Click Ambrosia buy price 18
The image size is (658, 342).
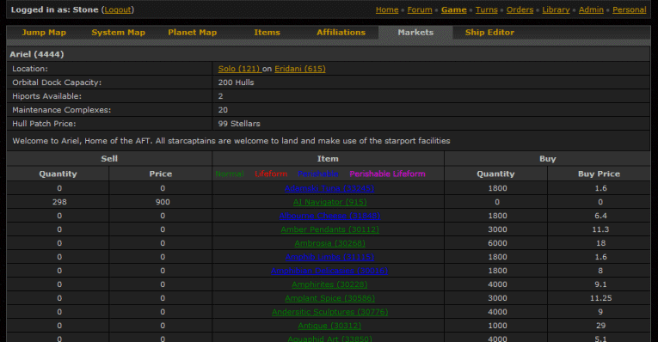[x=600, y=243]
